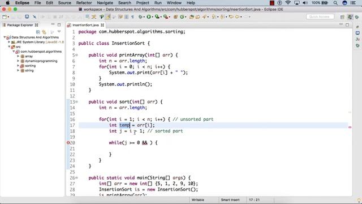
Task: Minimize the editor area
Action: (341, 24)
